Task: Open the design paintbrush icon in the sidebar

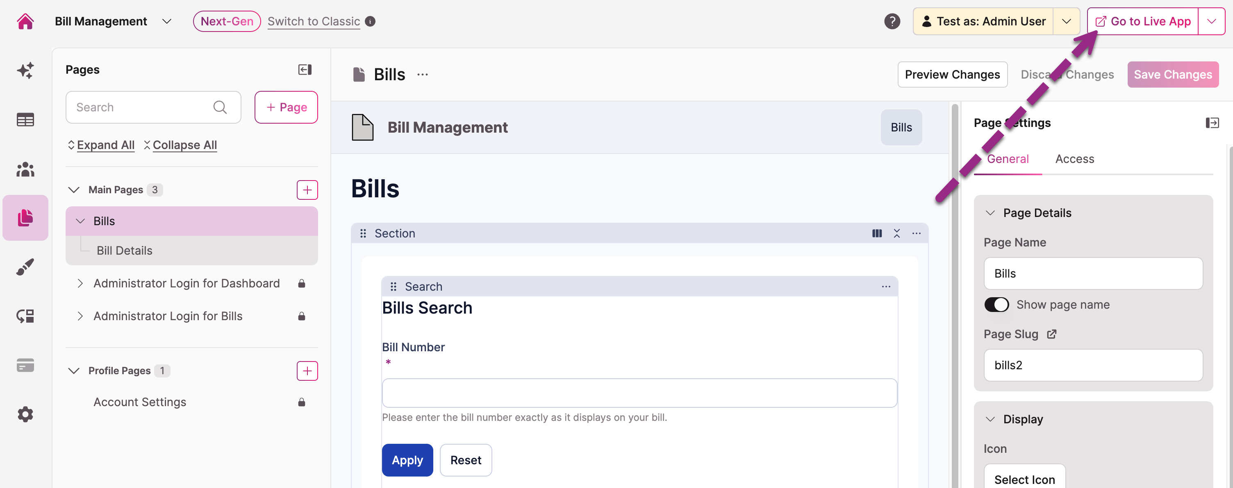Action: [25, 267]
